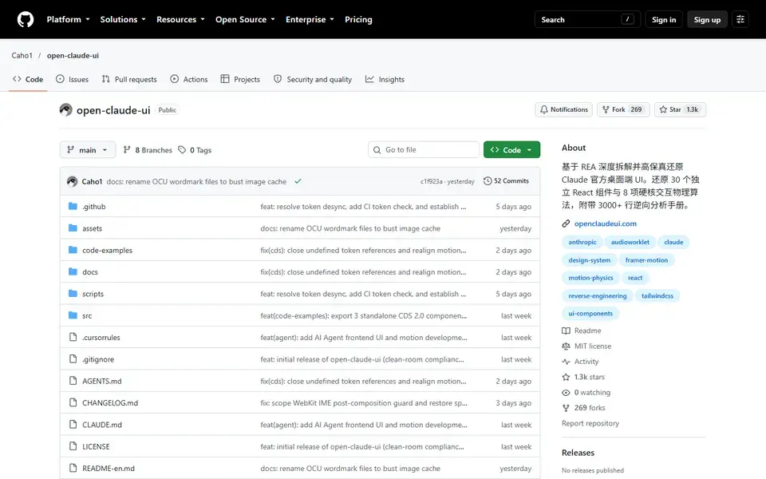Click the AGENTS.md file icon
Image resolution: width=766 pixels, height=479 pixels.
pos(73,381)
